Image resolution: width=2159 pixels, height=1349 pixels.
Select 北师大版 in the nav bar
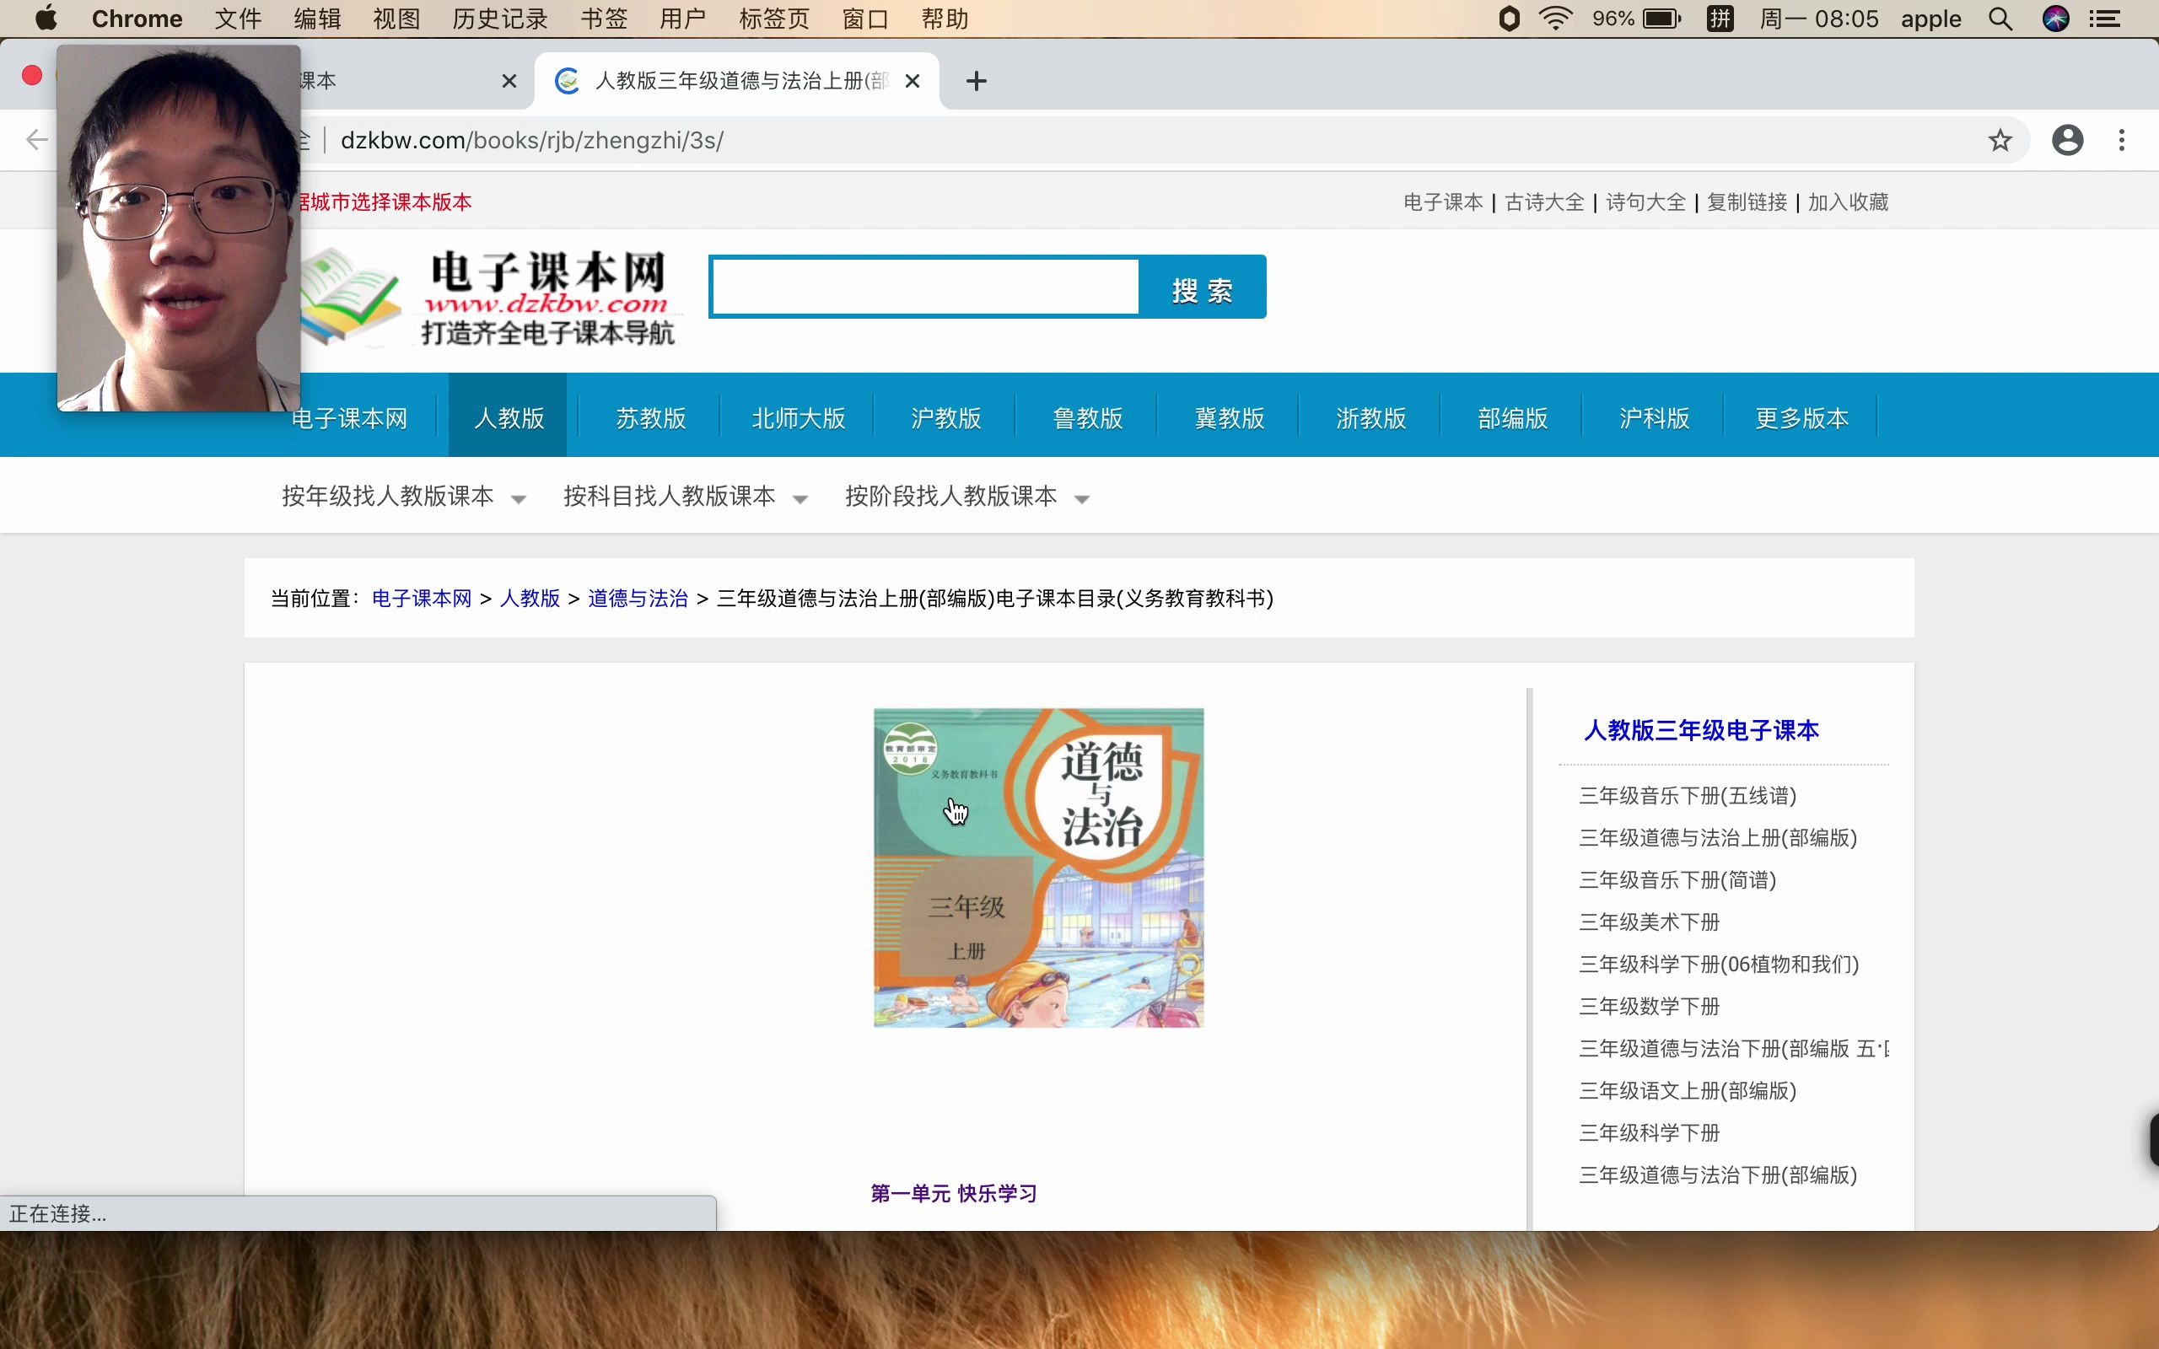[799, 417]
